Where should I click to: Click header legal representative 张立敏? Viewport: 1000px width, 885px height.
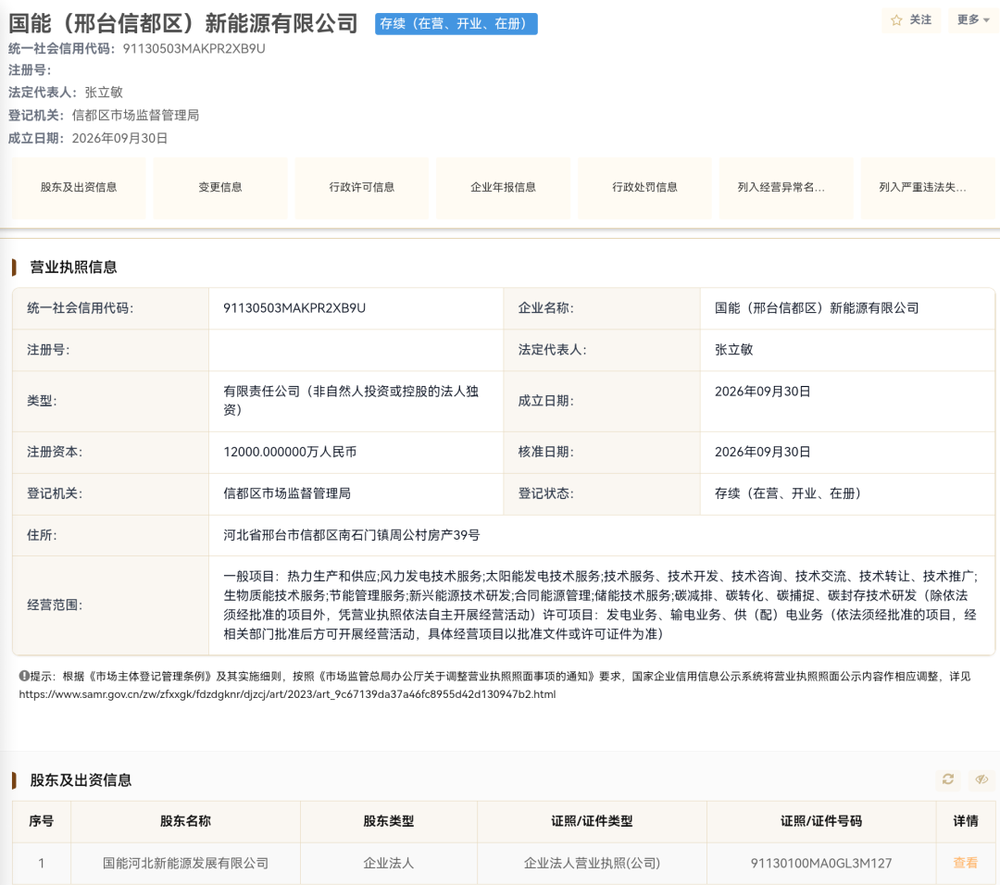104,93
